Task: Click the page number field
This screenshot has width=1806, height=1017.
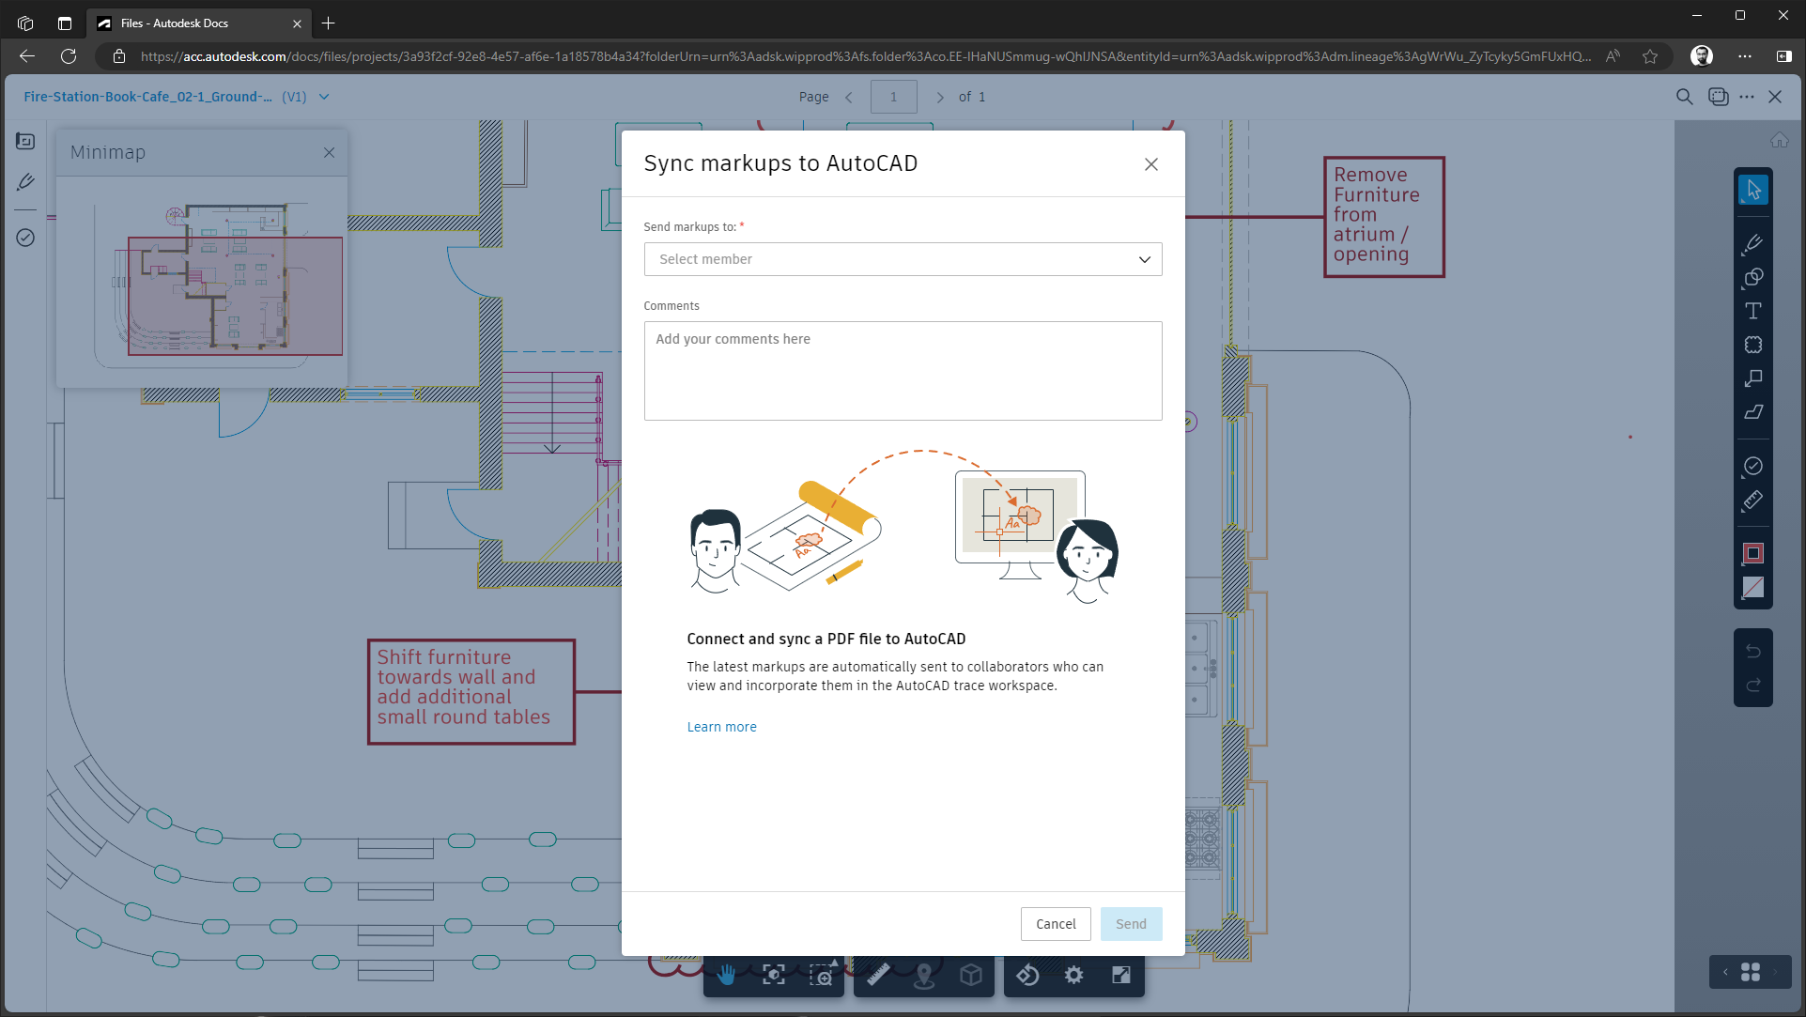Action: tap(893, 97)
